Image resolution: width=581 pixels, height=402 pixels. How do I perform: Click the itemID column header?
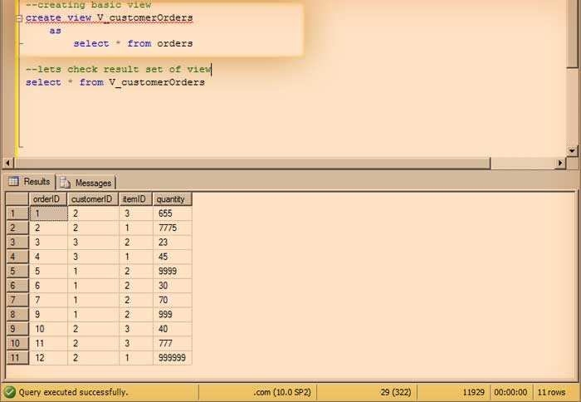(135, 199)
